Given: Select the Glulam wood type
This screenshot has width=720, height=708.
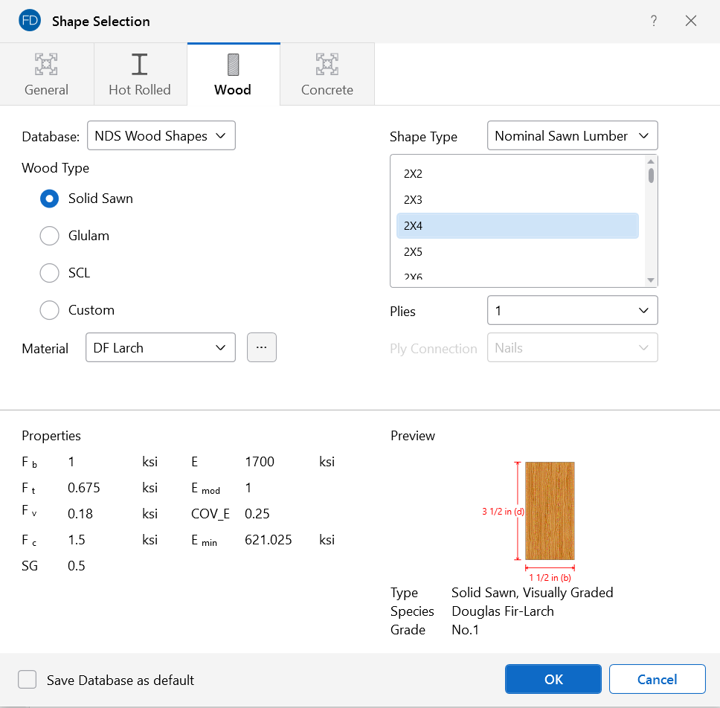Looking at the screenshot, I should coord(50,236).
